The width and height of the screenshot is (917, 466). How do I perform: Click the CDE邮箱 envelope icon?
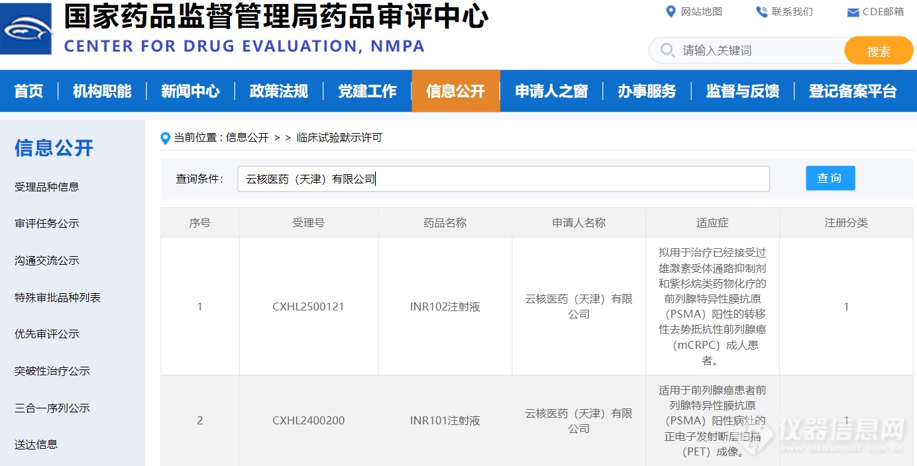point(853,13)
